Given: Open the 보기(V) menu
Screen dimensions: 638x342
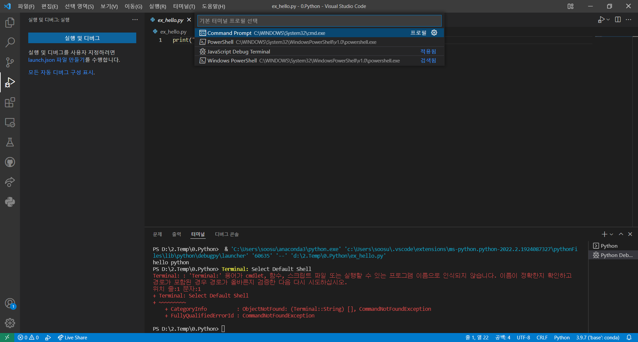Looking at the screenshot, I should coord(109,6).
